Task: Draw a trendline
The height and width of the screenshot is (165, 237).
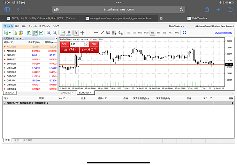Action: pyautogui.click(x=102, y=33)
